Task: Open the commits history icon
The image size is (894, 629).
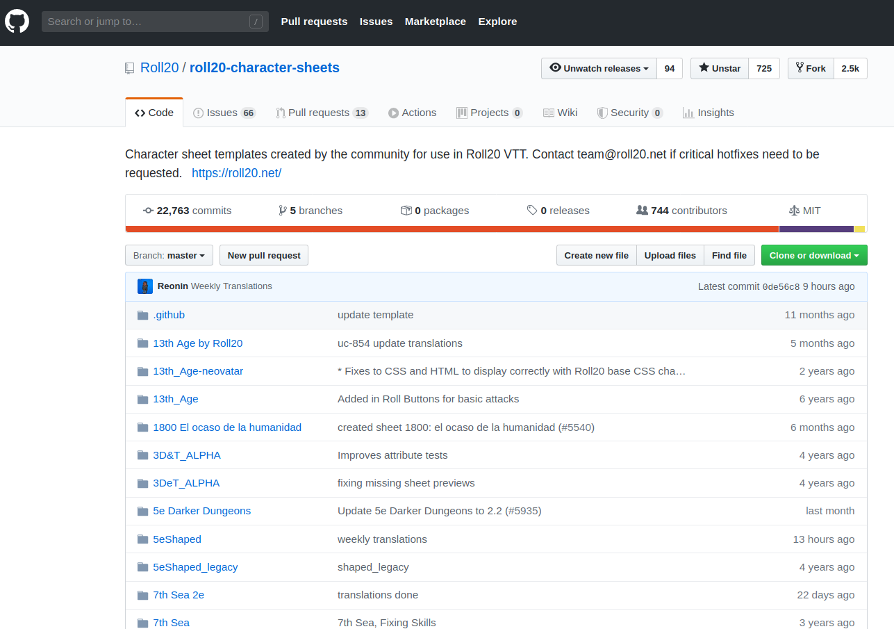Action: pyautogui.click(x=148, y=211)
